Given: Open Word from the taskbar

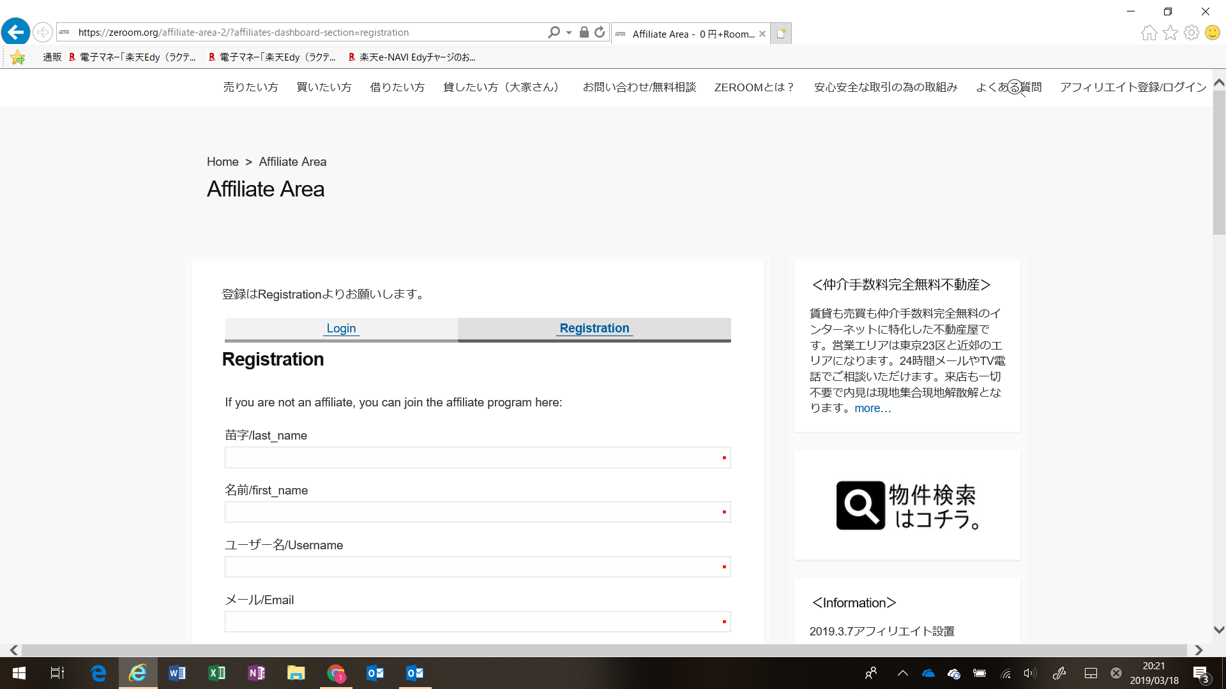Looking at the screenshot, I should [x=178, y=673].
